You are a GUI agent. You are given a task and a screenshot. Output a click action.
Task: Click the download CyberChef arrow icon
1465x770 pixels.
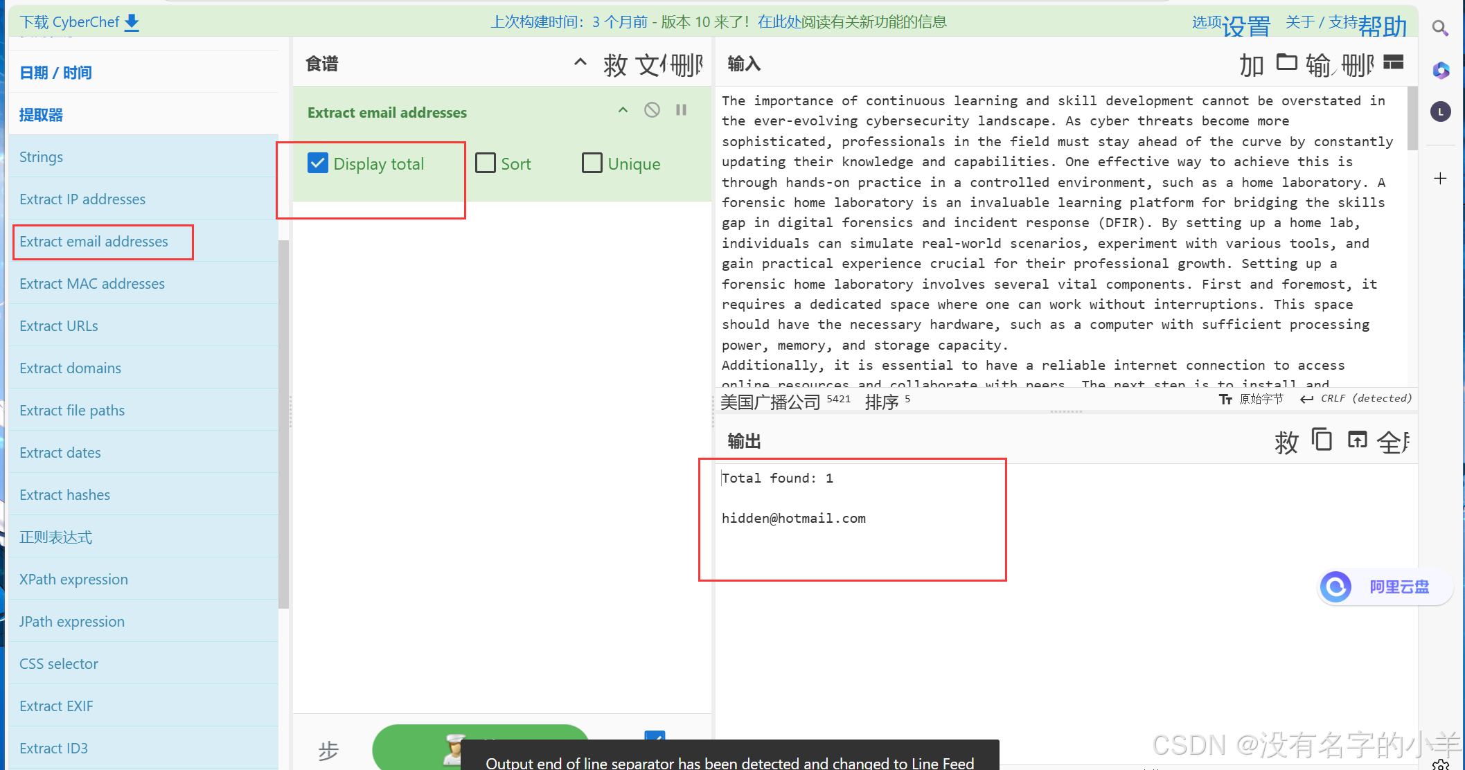132,22
